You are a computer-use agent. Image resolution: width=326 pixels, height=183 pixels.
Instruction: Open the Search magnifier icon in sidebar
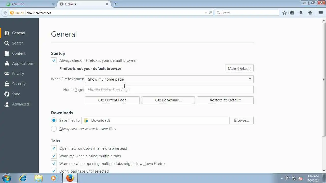coord(7,43)
